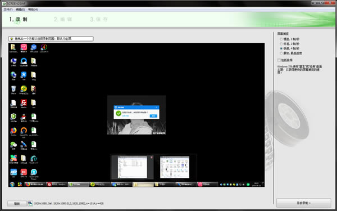Click the teal 17 application icon in preview
Viewport: 337px width, 211px height.
[34, 159]
